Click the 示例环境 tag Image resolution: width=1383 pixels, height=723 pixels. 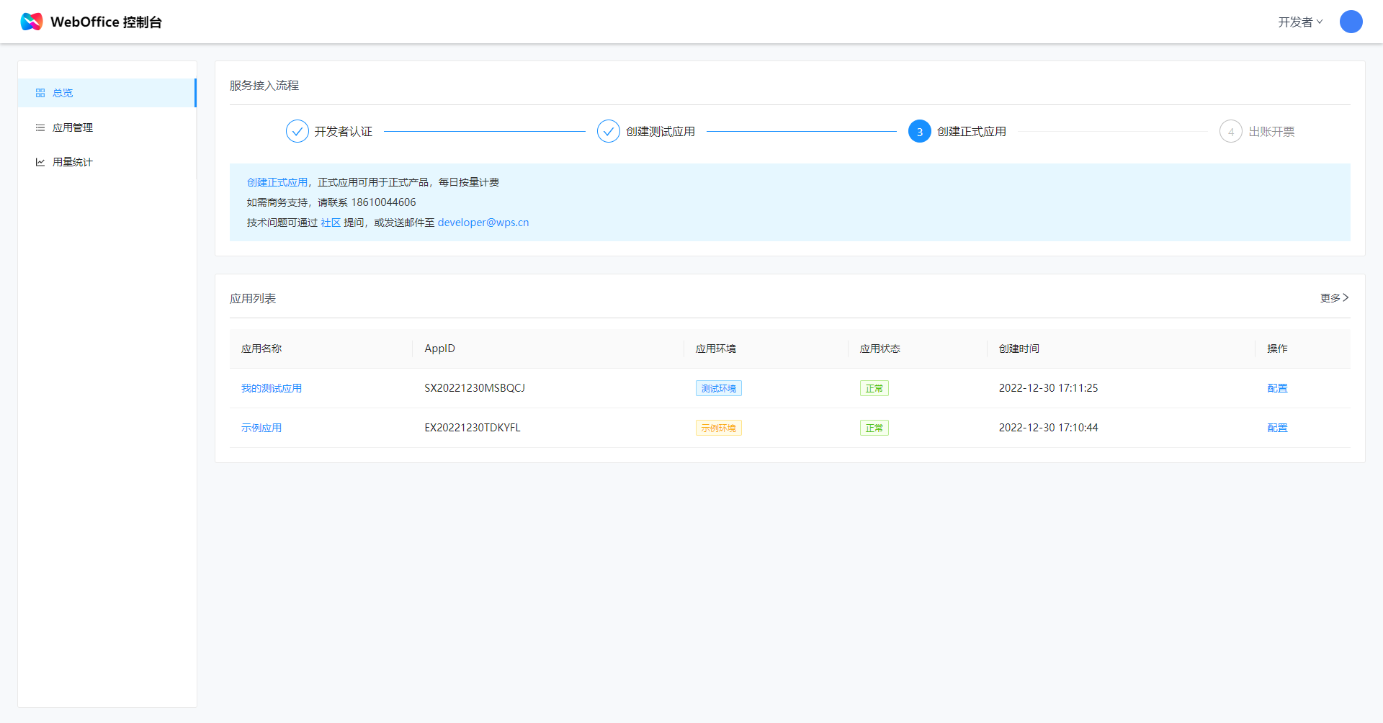tap(719, 428)
